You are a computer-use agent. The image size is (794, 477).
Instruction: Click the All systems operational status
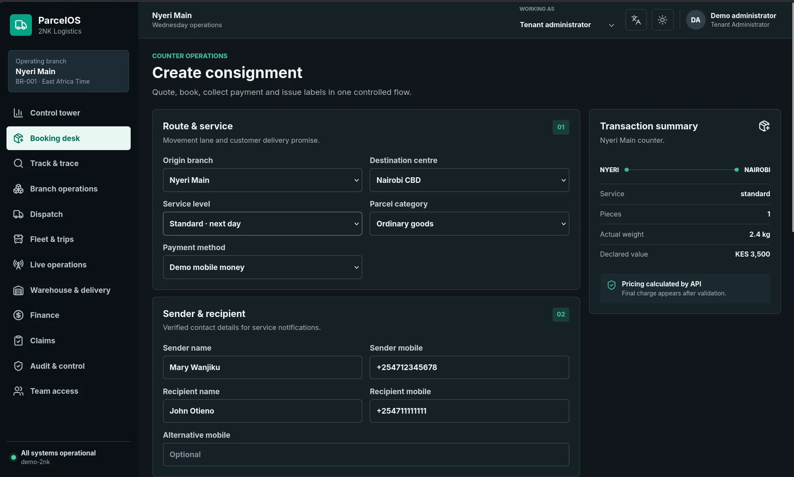[x=58, y=453]
